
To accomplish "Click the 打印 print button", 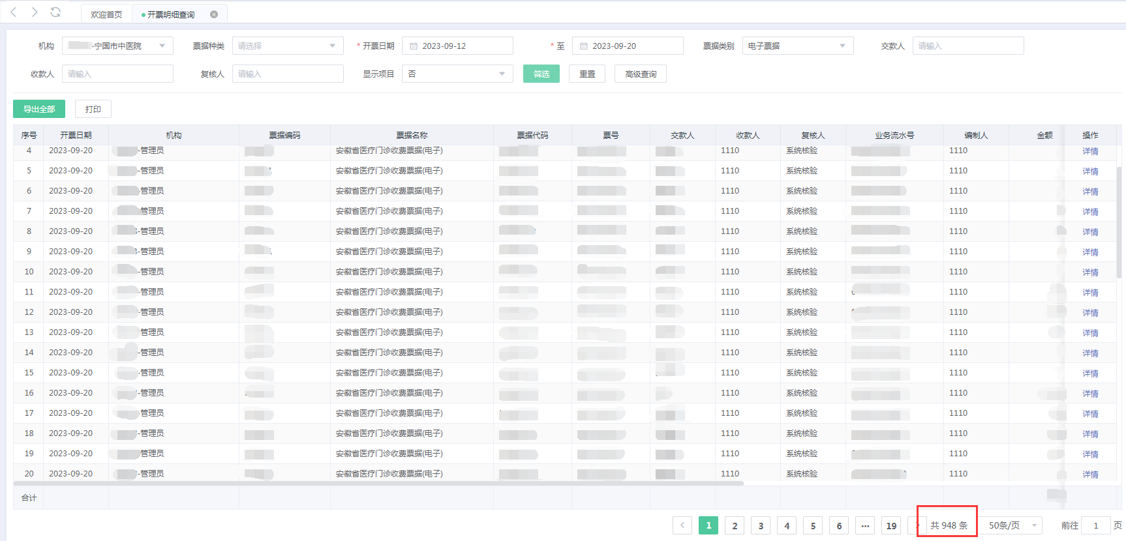I will 93,109.
